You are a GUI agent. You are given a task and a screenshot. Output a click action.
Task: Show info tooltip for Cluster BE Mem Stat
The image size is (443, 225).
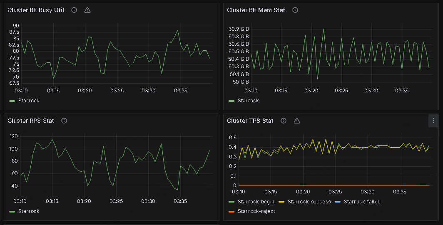pos(295,10)
